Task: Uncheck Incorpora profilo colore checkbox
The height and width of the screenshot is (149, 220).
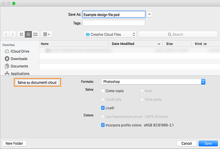Action: 103,125
